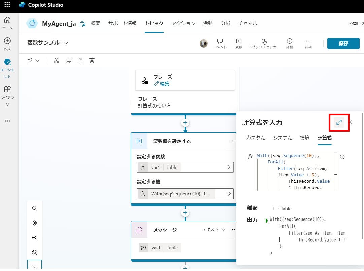Click the copy icon in toolbar

click(68, 60)
